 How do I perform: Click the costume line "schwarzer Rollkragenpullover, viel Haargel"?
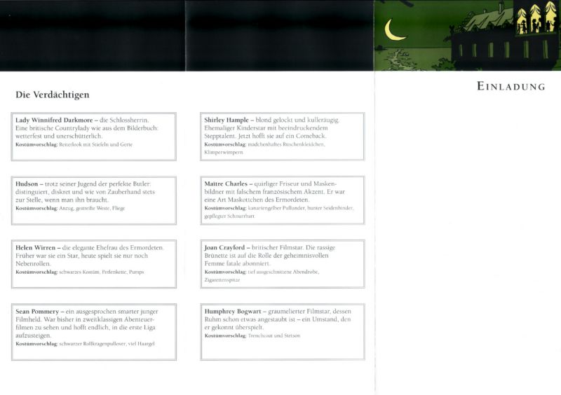pos(107,344)
